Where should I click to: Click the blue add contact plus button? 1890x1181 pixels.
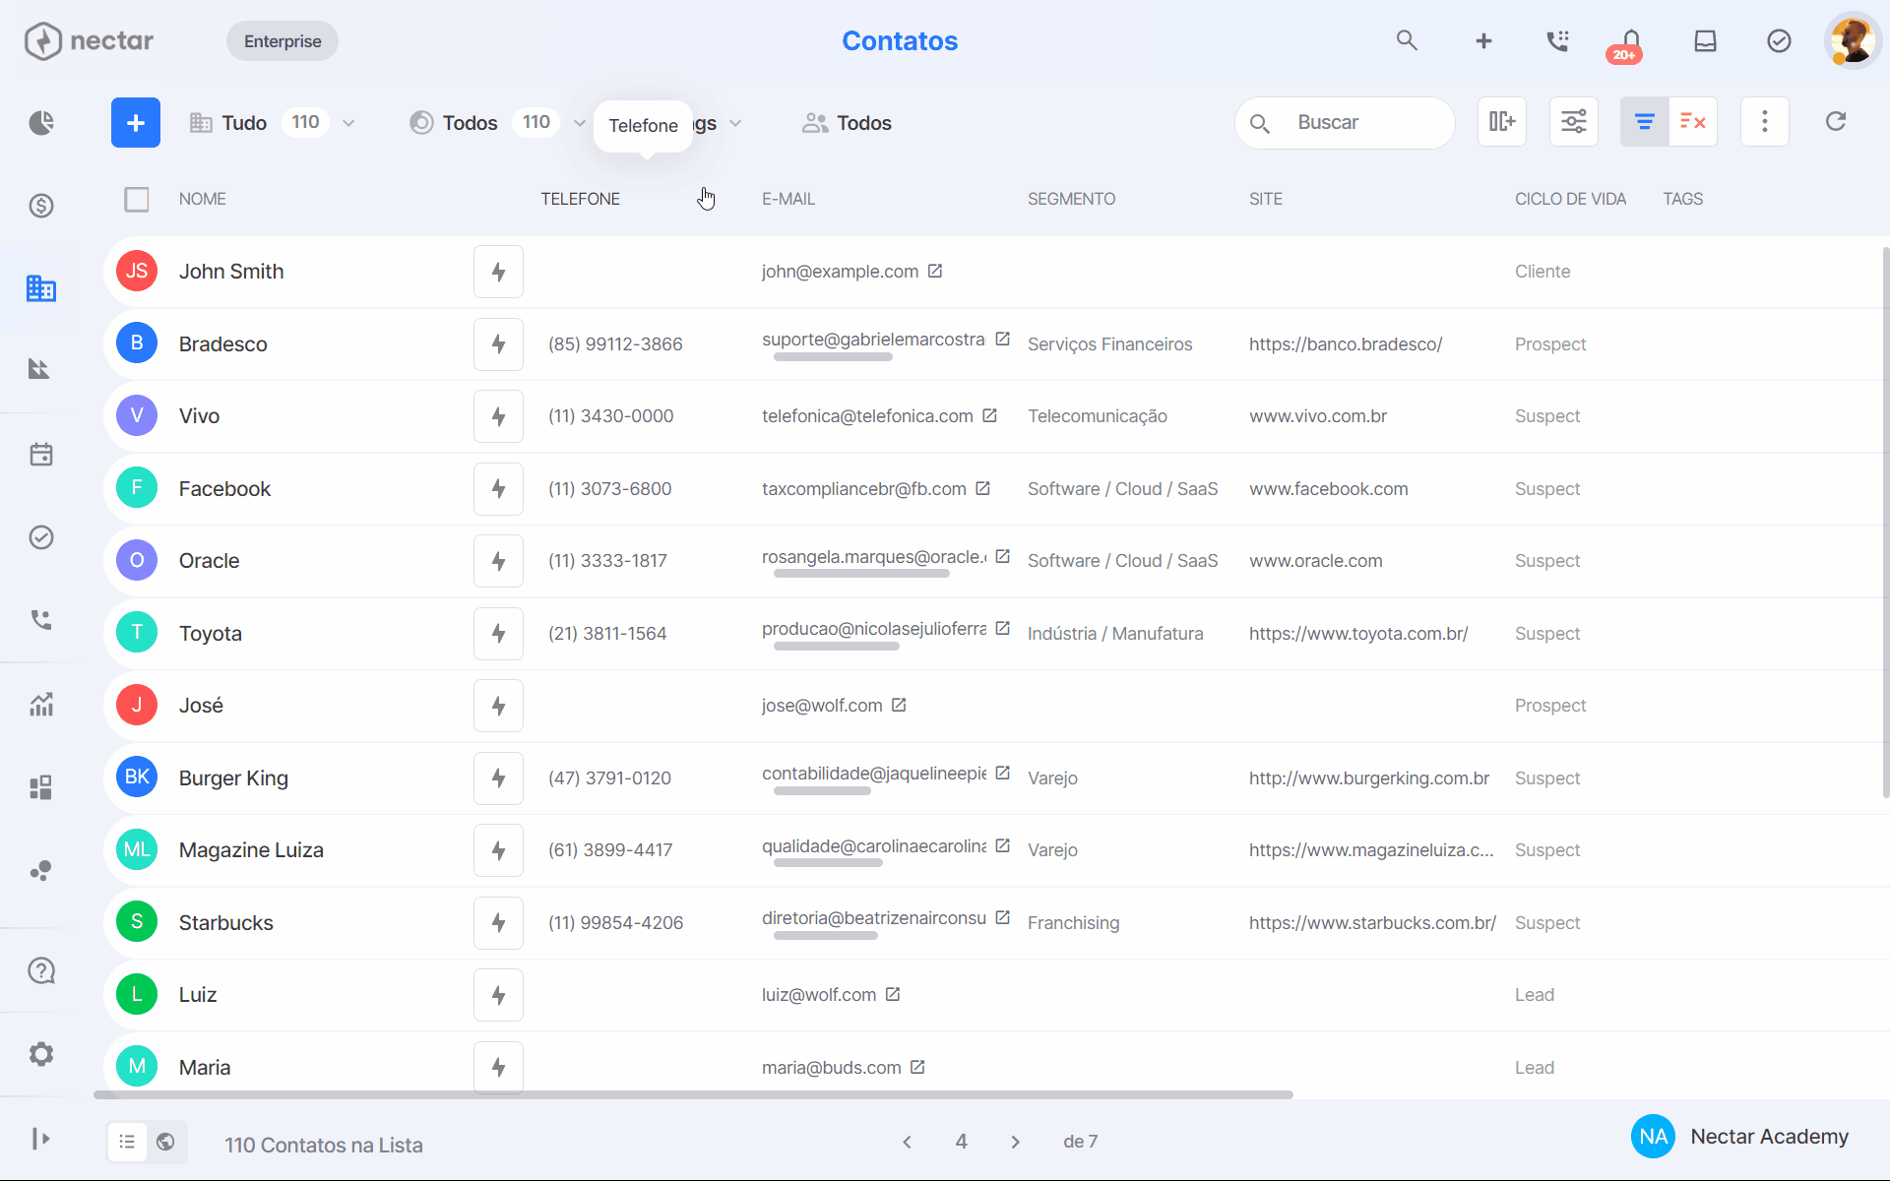point(136,123)
